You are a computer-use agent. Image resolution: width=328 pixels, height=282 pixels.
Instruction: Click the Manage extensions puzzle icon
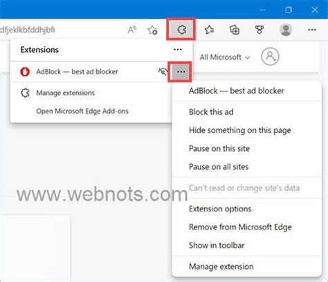coord(25,93)
